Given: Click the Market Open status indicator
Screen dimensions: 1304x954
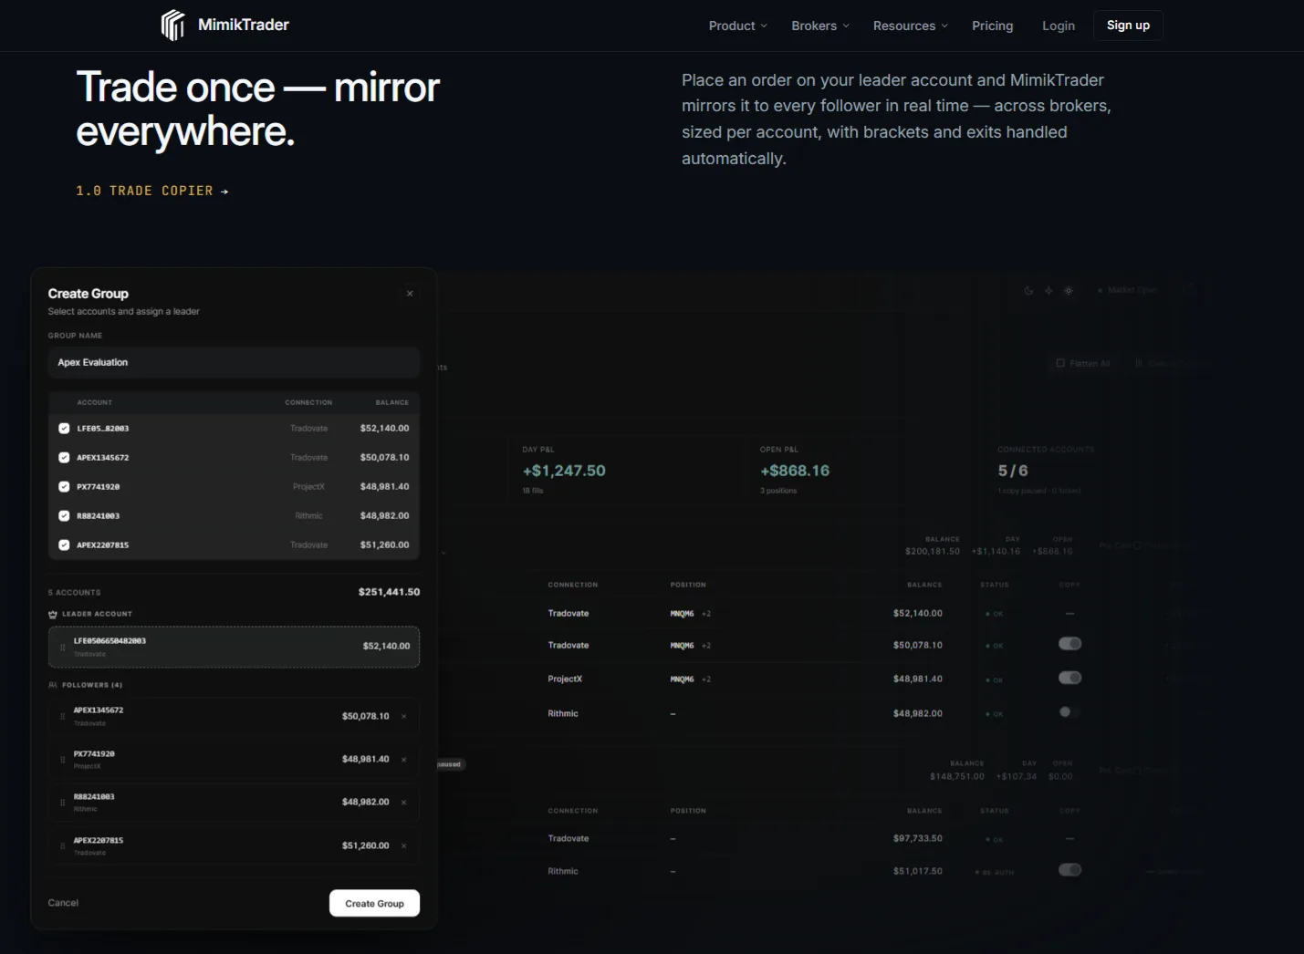Looking at the screenshot, I should (x=1128, y=290).
